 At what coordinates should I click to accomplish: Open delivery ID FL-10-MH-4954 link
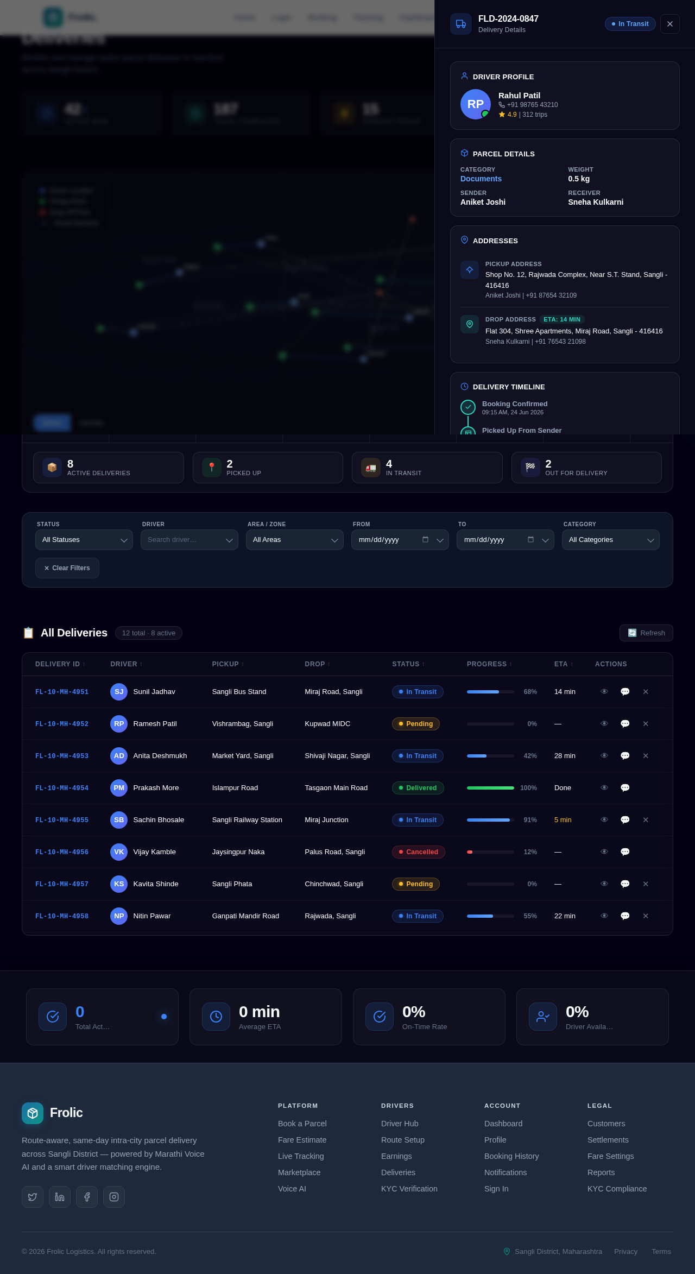click(62, 788)
